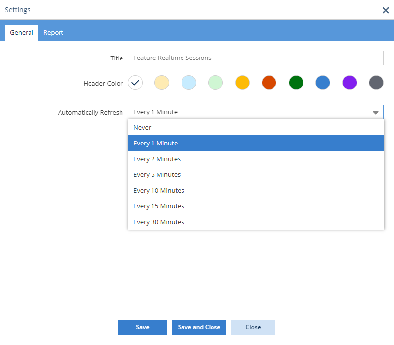
Task: Pick Every 10 Minutes option
Action: [256, 190]
